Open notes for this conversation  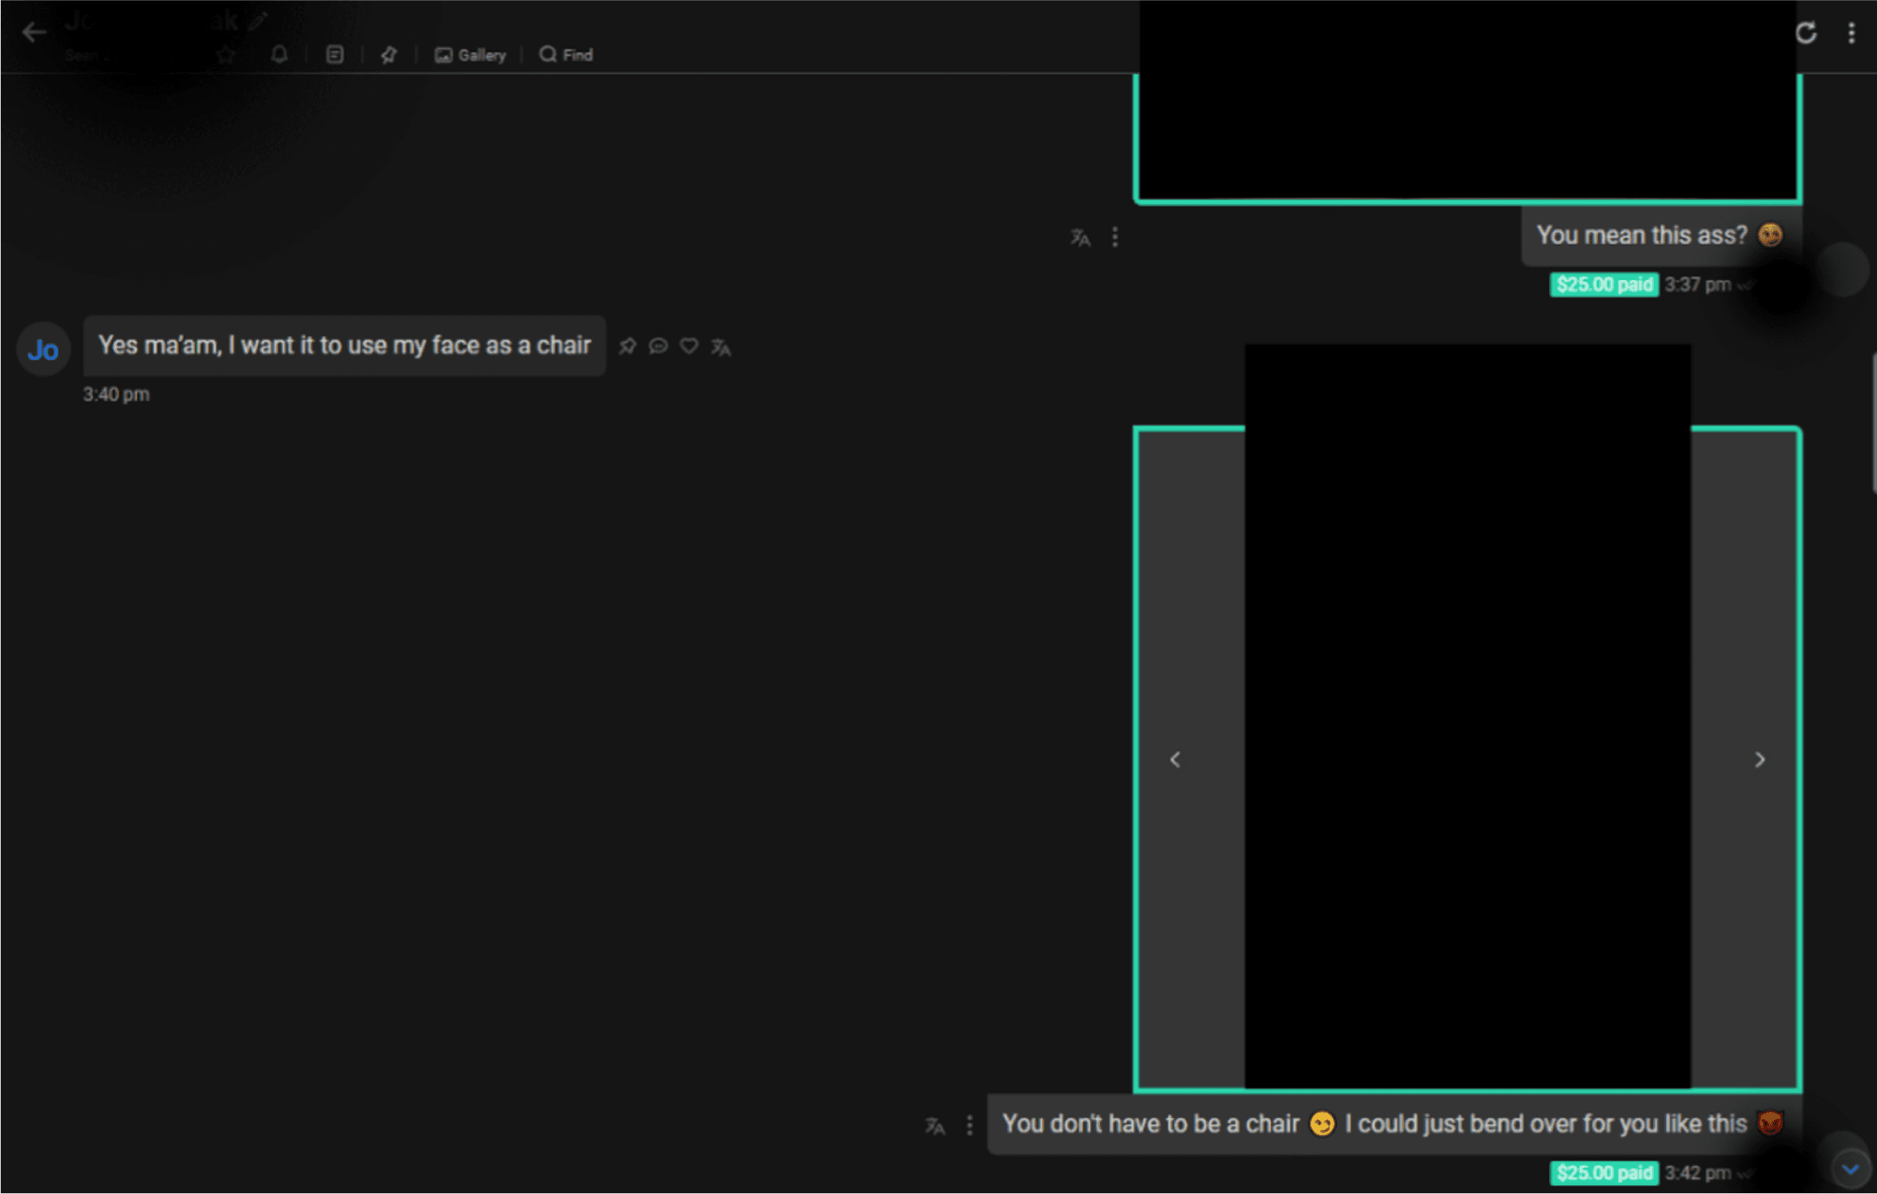pyautogui.click(x=334, y=54)
